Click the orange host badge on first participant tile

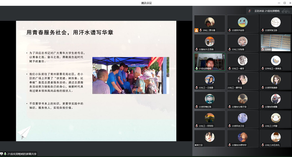pos(196,30)
